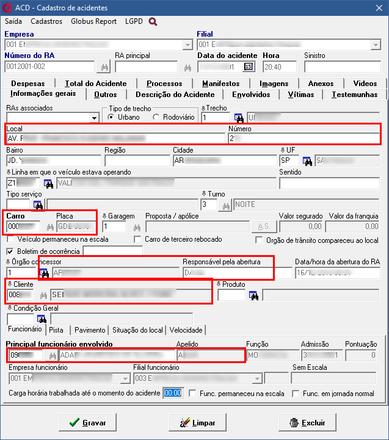Switch to Anexos tab
This screenshot has height=440, width=389.
click(x=321, y=84)
